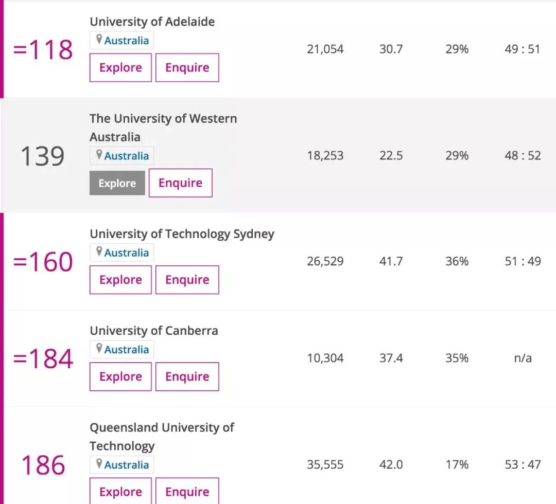
Task: Enquire about University of Technology Sydney
Action: coord(187,280)
